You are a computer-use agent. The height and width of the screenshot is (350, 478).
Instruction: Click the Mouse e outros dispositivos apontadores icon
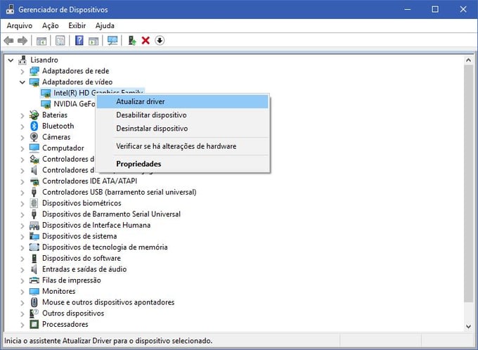34,302
